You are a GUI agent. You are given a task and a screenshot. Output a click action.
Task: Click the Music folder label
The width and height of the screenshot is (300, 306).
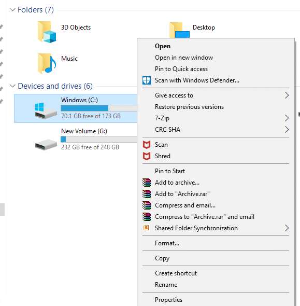tap(69, 59)
